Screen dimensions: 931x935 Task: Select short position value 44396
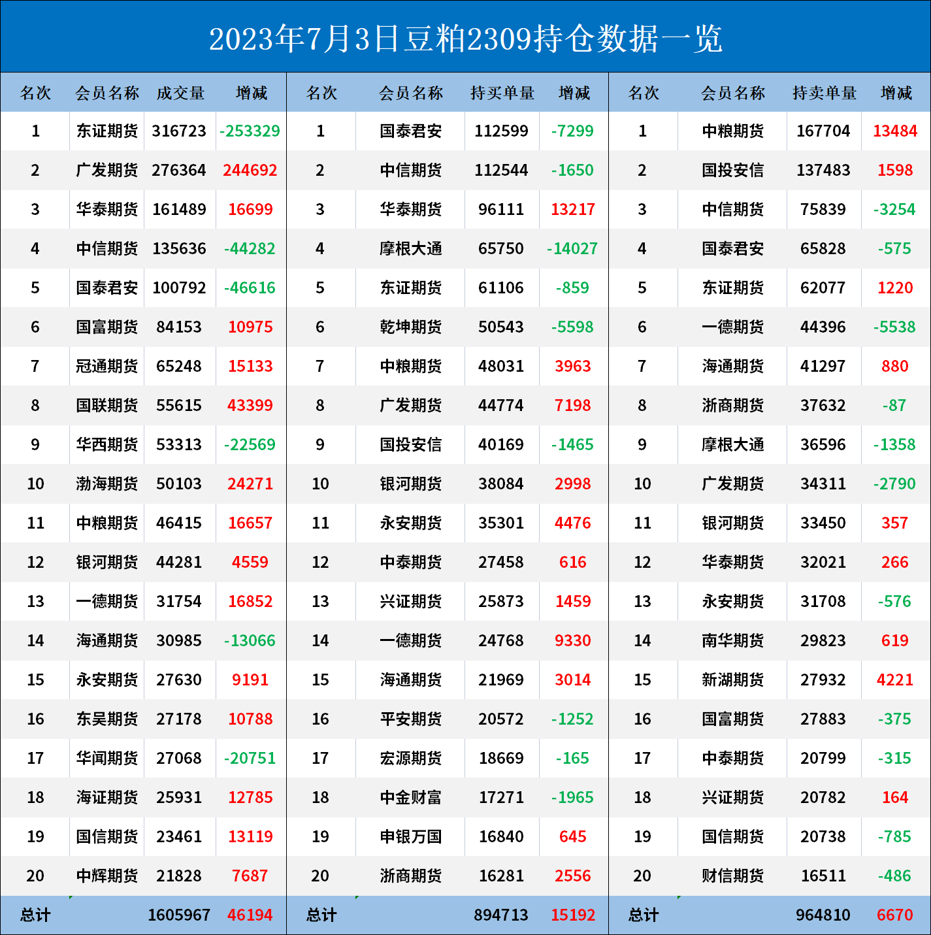[x=823, y=327]
